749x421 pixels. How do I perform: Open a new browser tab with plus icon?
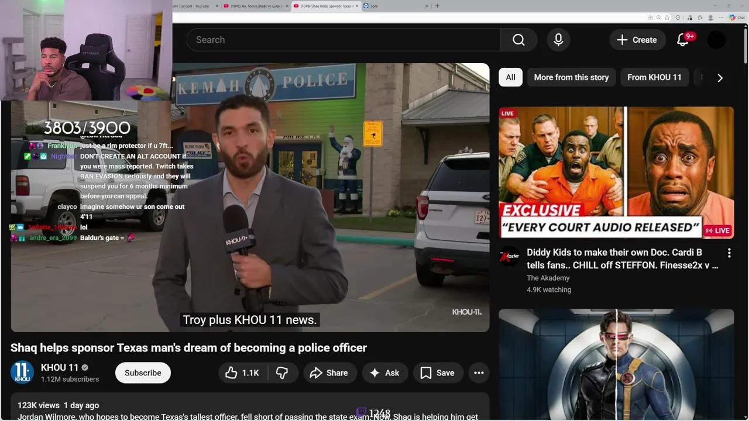[x=437, y=6]
